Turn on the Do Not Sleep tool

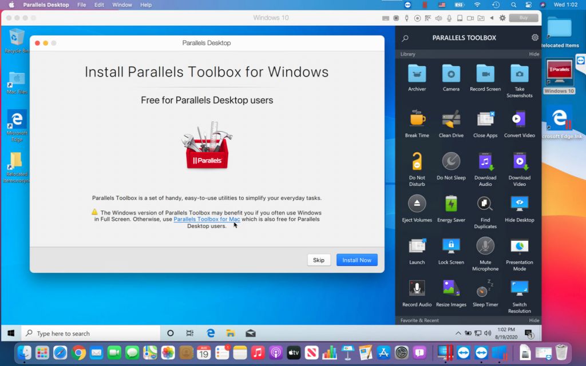451,162
